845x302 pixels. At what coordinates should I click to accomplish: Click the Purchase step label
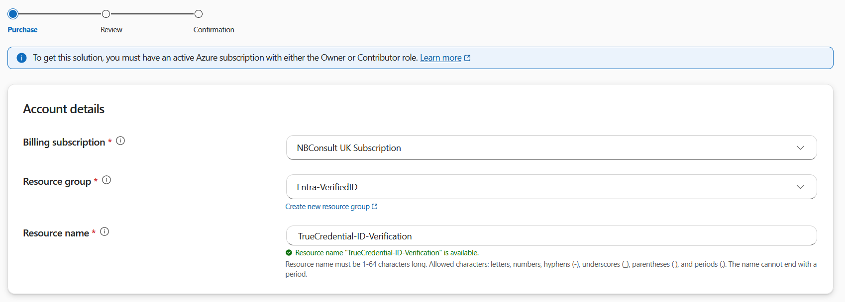[22, 30]
